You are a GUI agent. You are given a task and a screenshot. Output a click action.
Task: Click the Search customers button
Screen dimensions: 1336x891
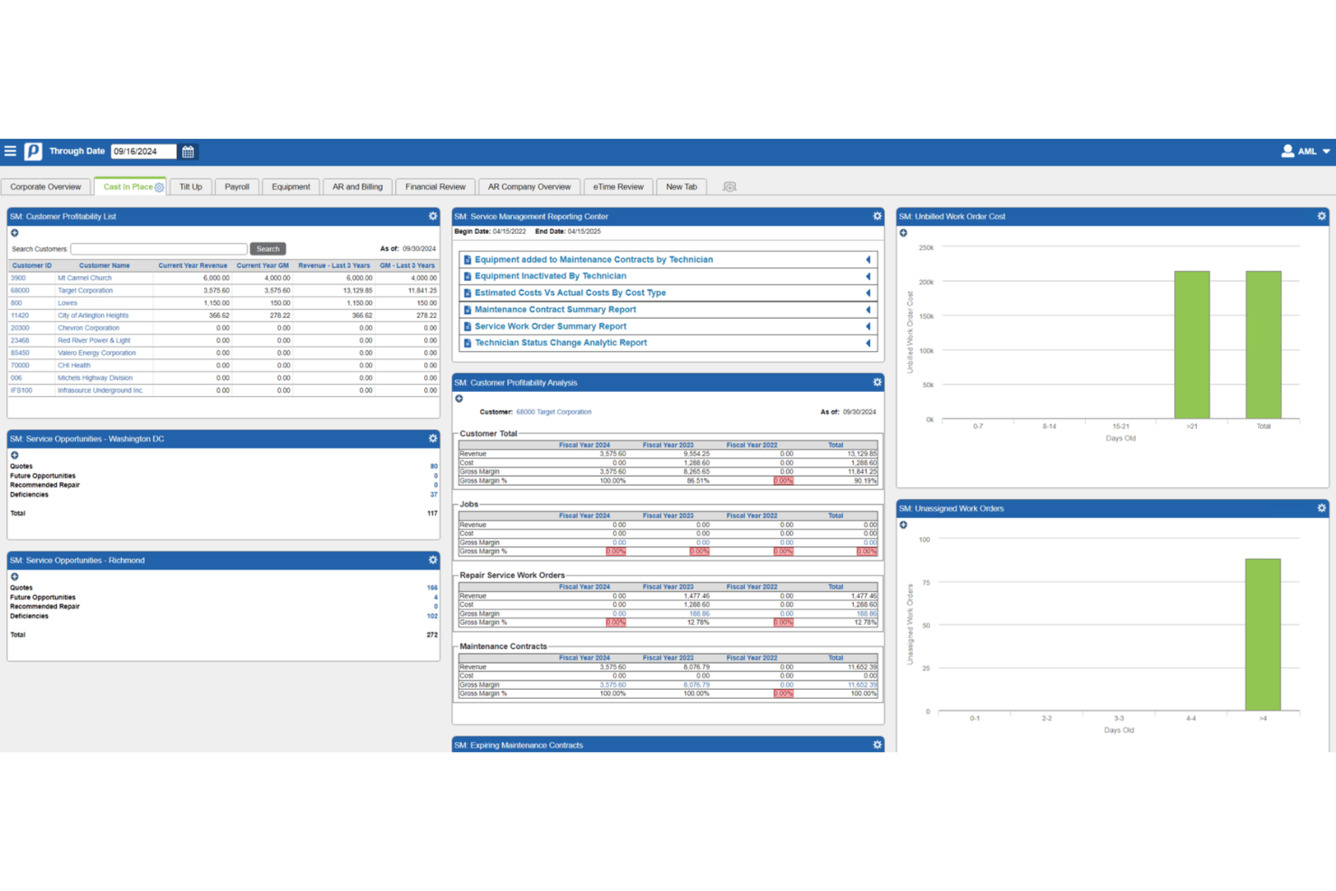click(x=268, y=249)
